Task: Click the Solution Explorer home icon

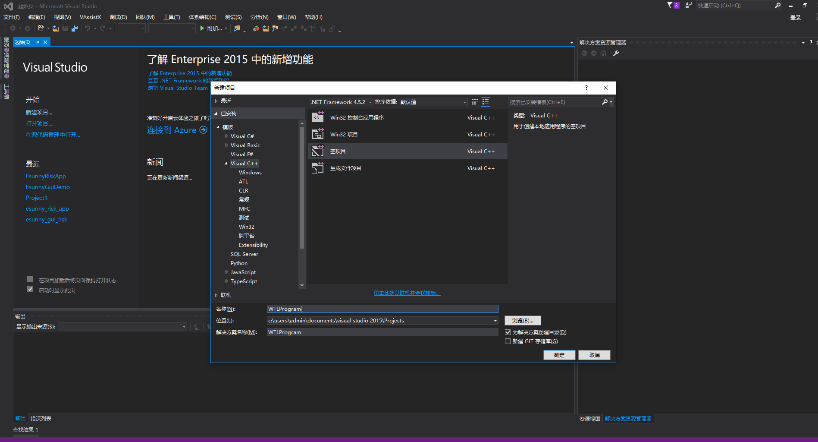Action: 603,53
